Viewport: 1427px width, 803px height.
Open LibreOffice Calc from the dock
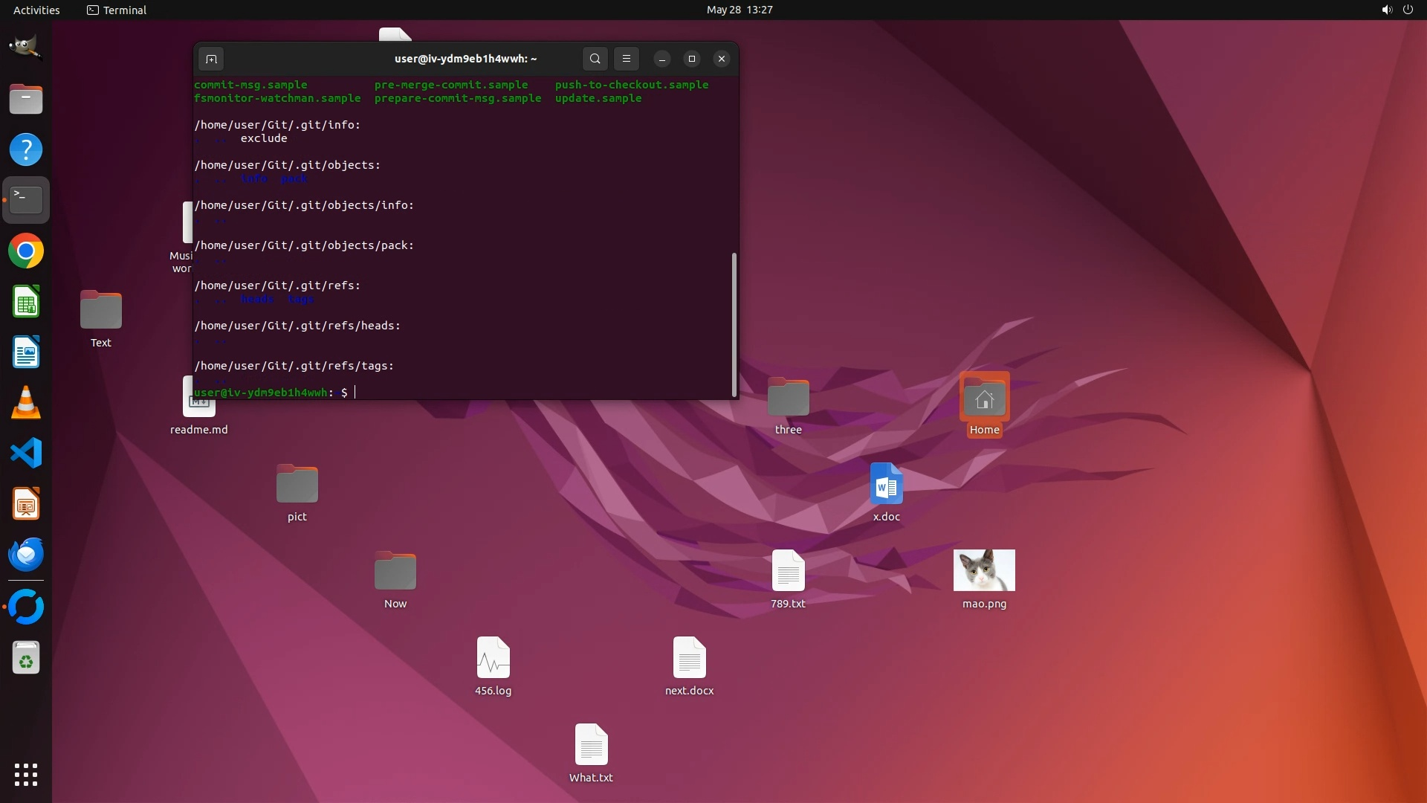[x=26, y=302]
